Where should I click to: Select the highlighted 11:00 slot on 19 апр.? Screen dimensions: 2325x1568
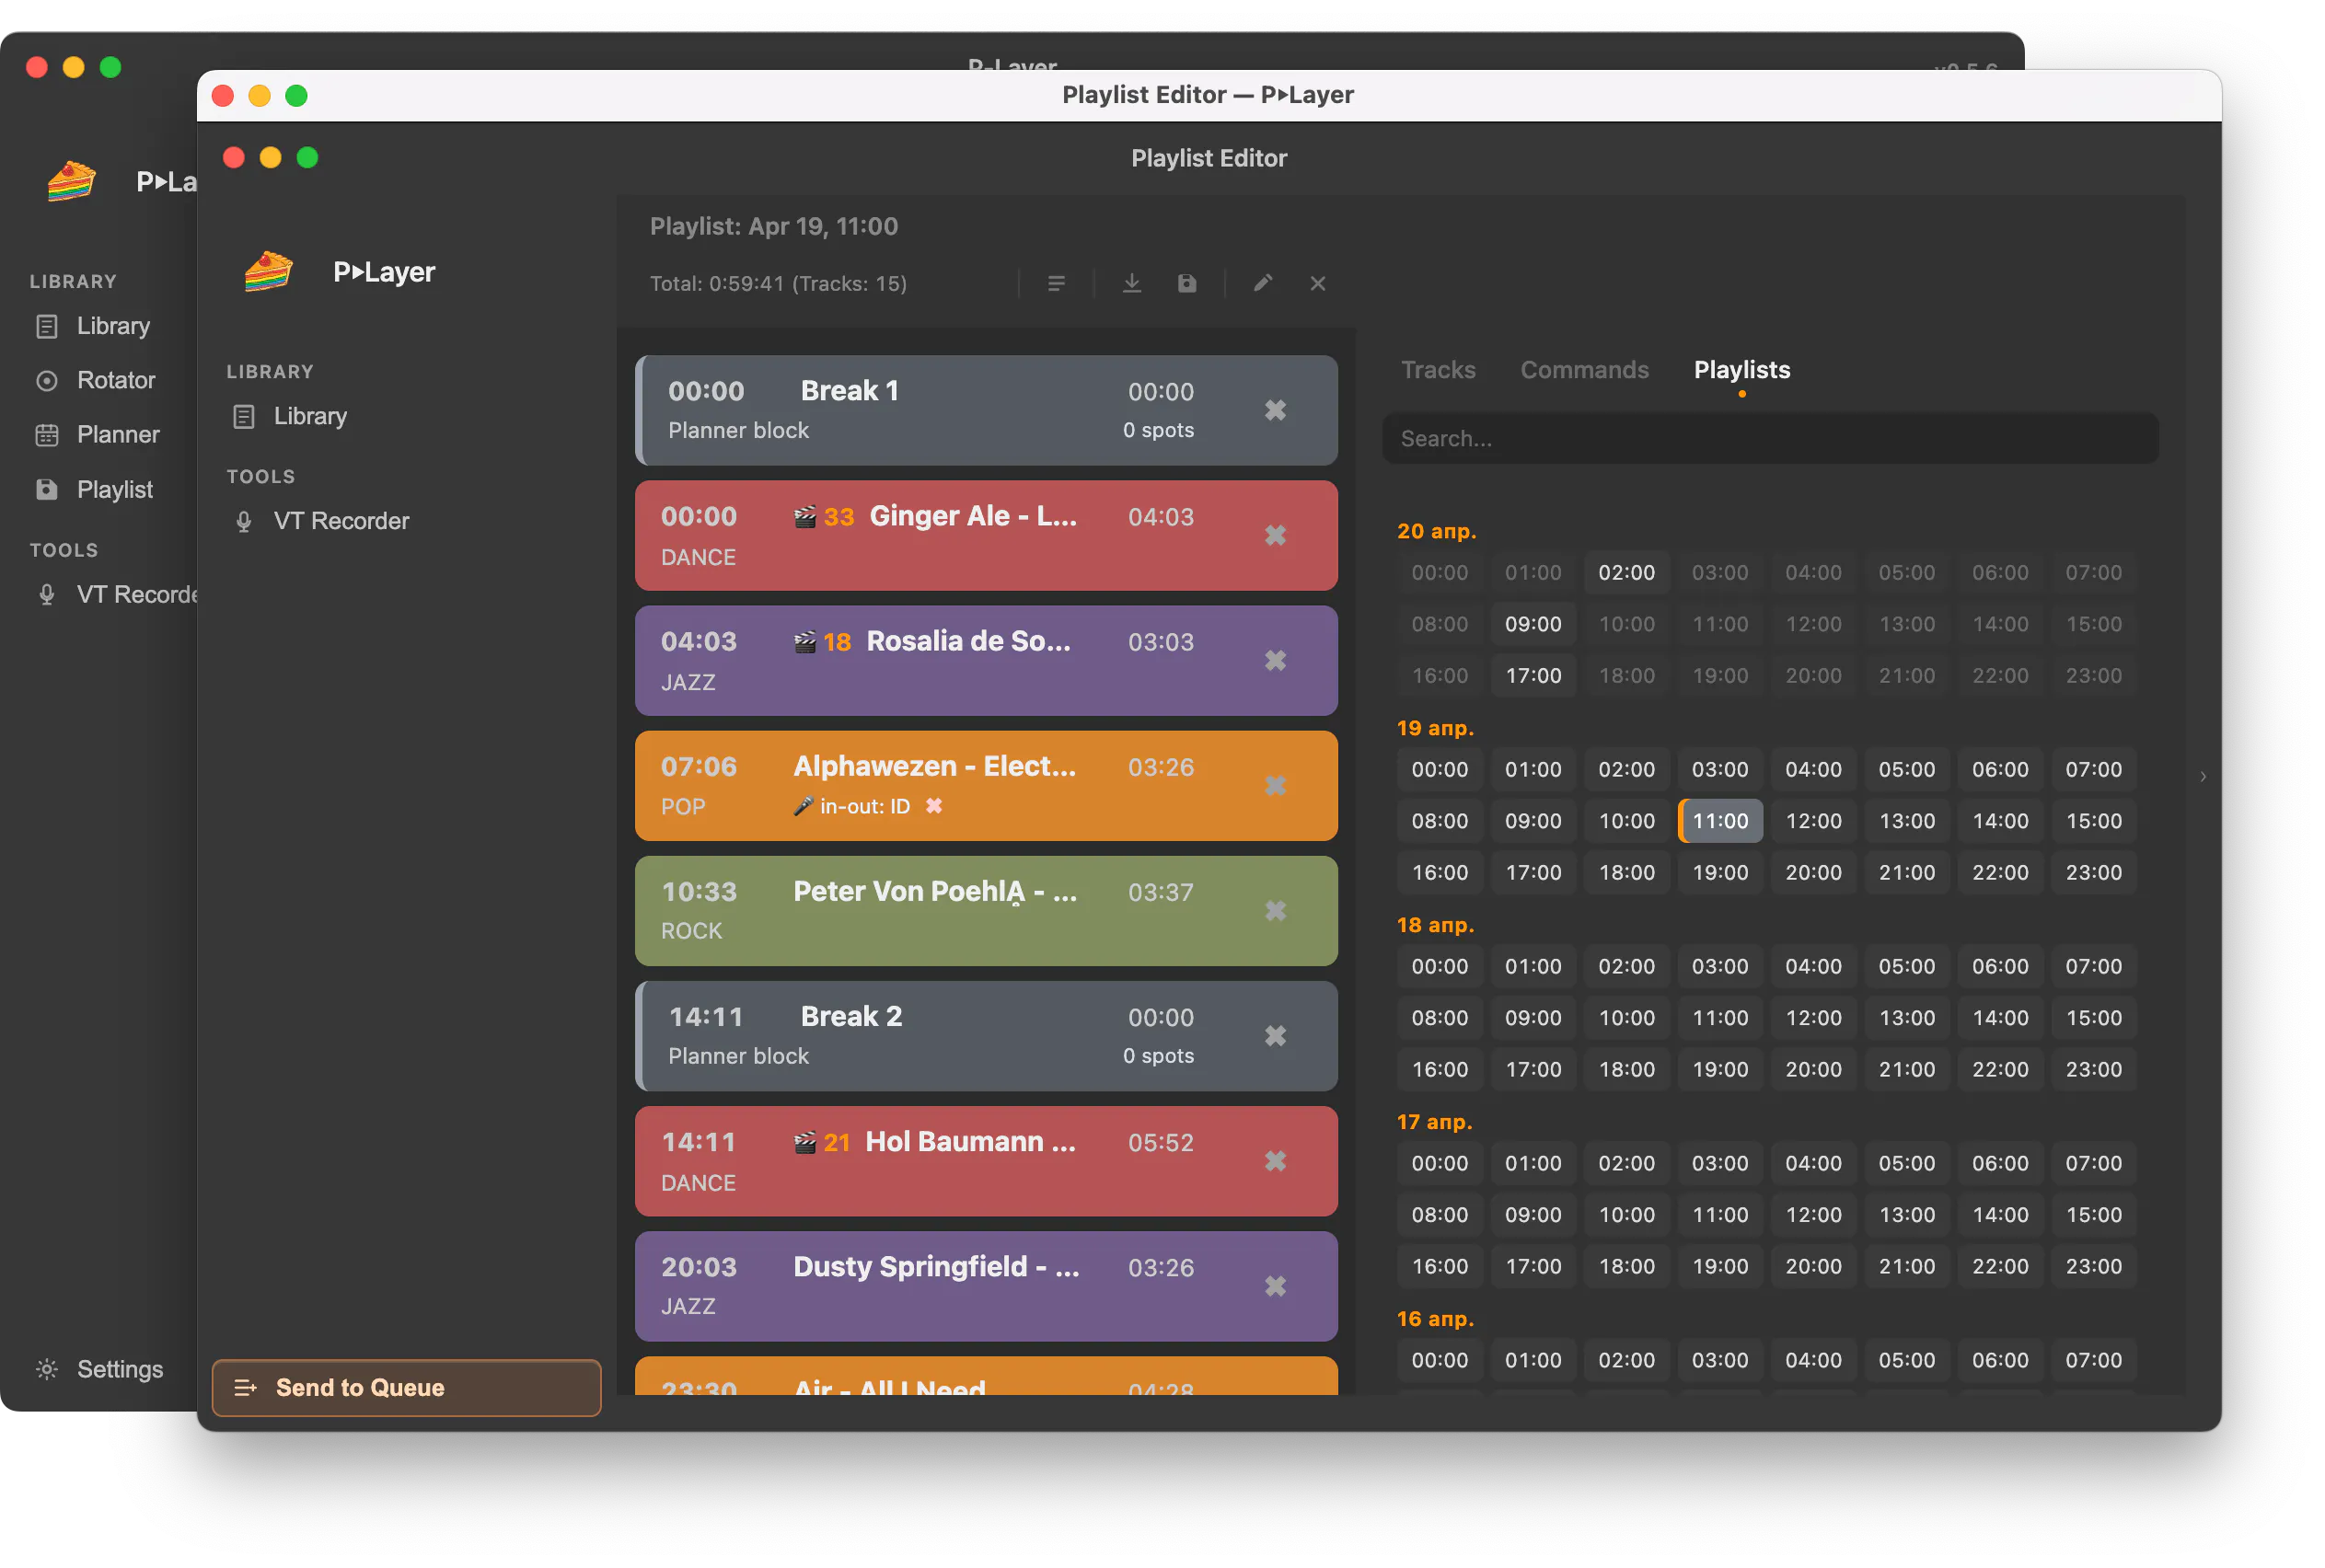click(1719, 821)
